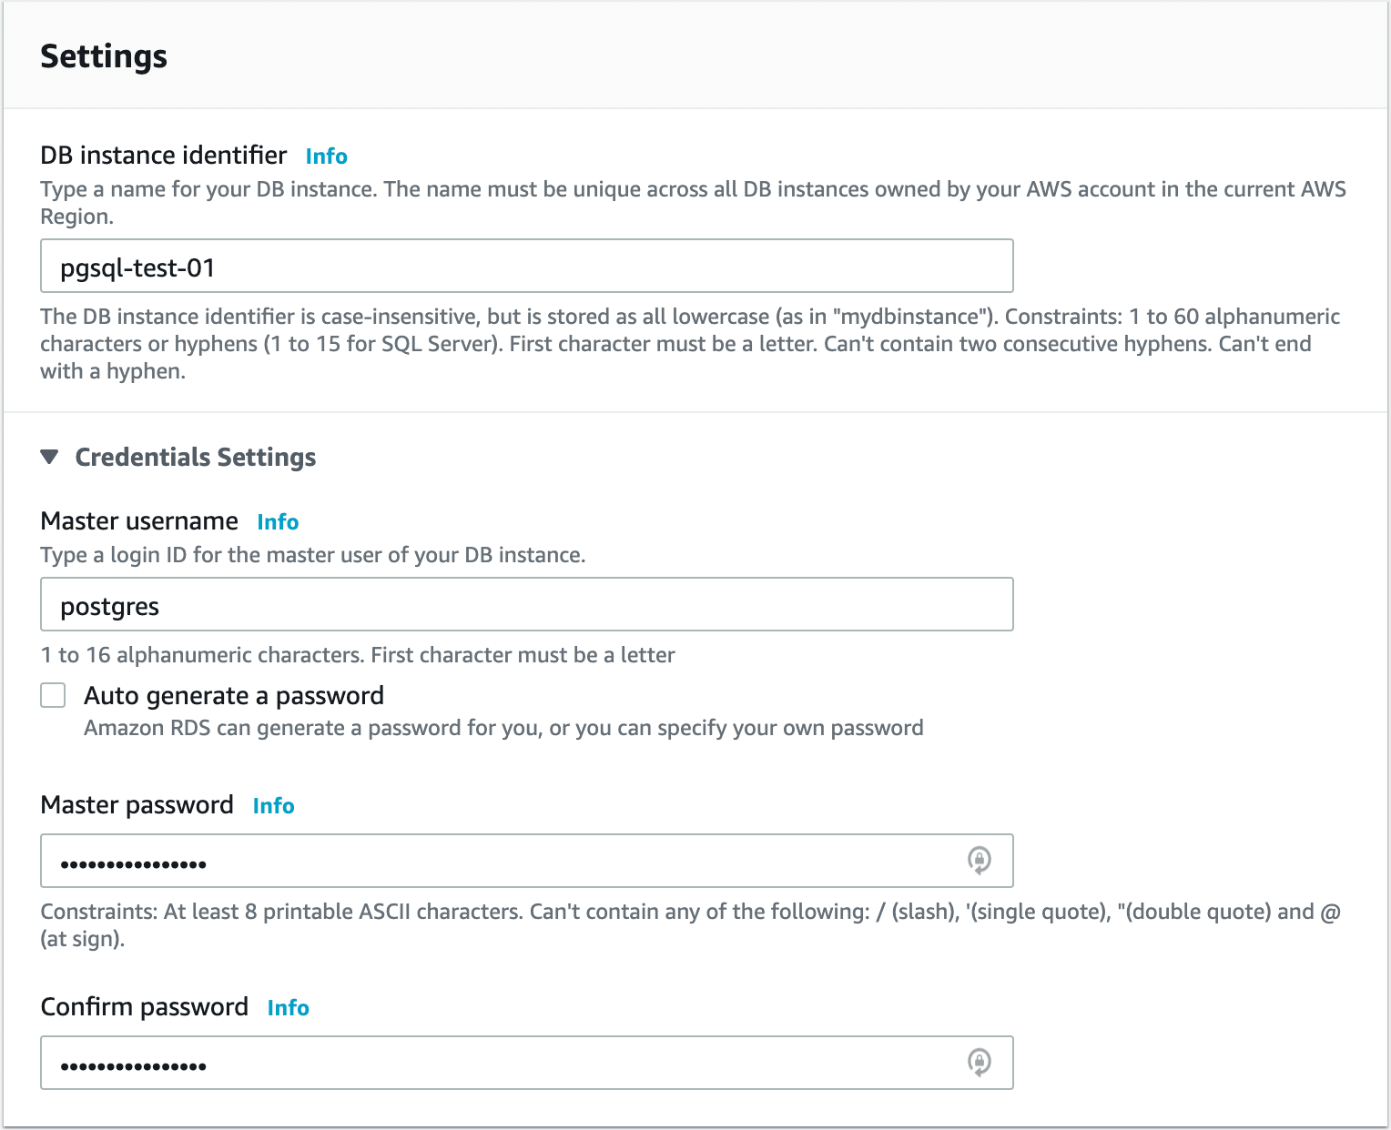Click the "Confirm password" field label
This screenshot has width=1391, height=1130.
tap(145, 1007)
